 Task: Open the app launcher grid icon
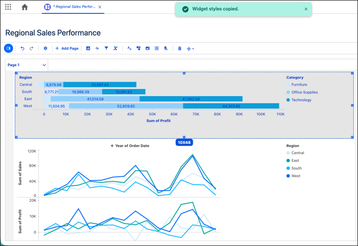8,7
